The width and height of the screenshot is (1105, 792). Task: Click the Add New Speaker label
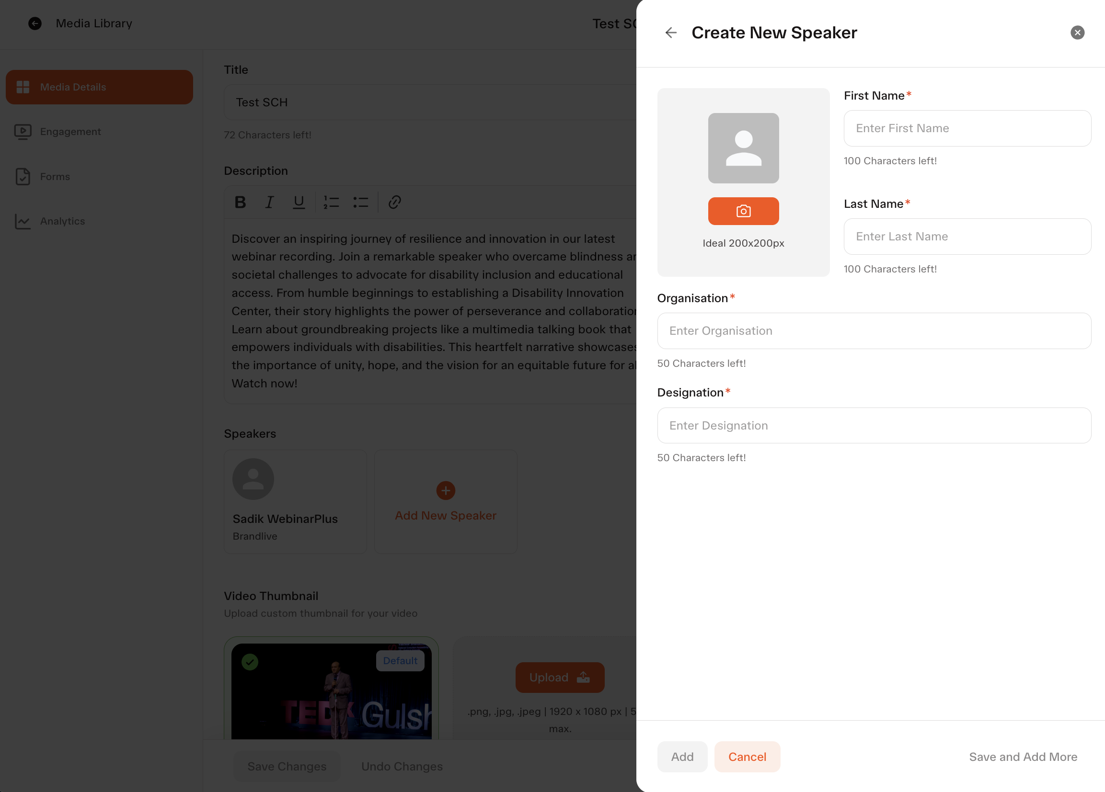(446, 516)
